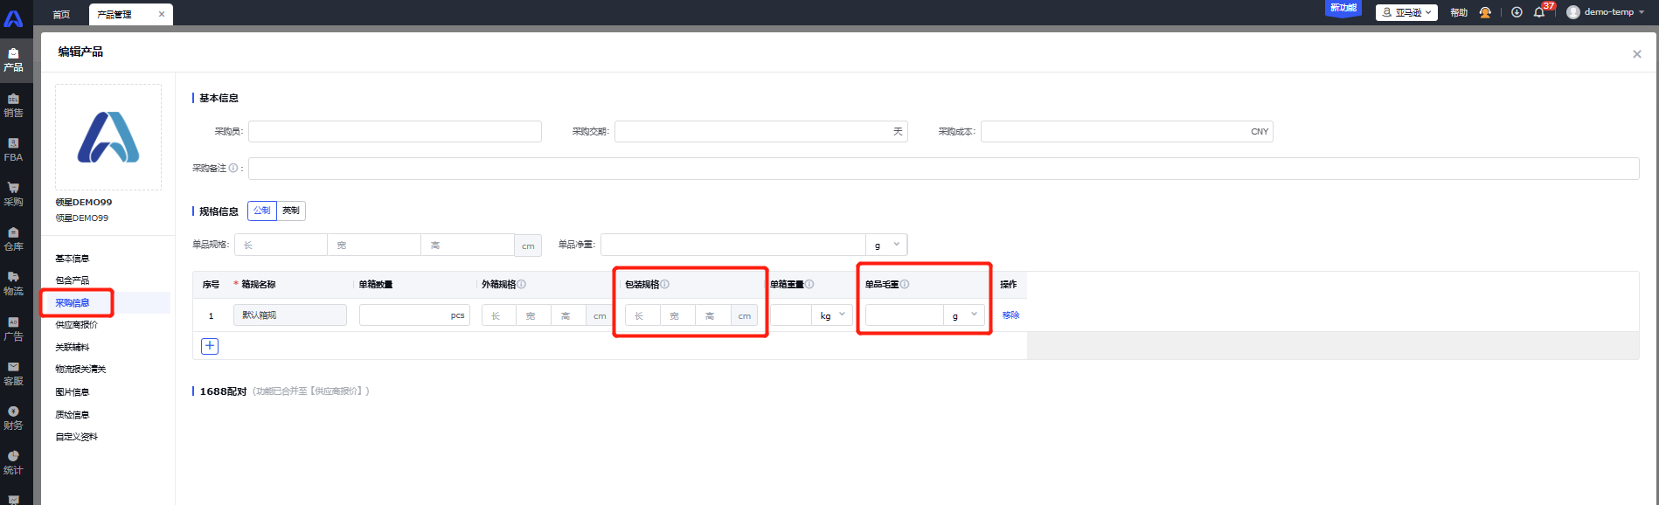The image size is (1659, 505).
Task: Click info icon beside 采购备注
Action: pyautogui.click(x=233, y=169)
